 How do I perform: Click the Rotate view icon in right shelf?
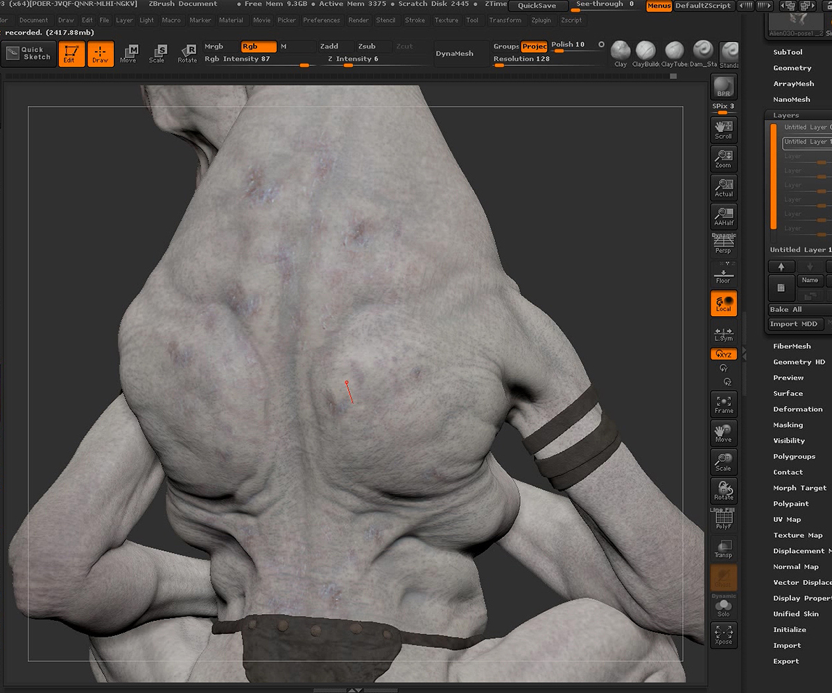723,491
